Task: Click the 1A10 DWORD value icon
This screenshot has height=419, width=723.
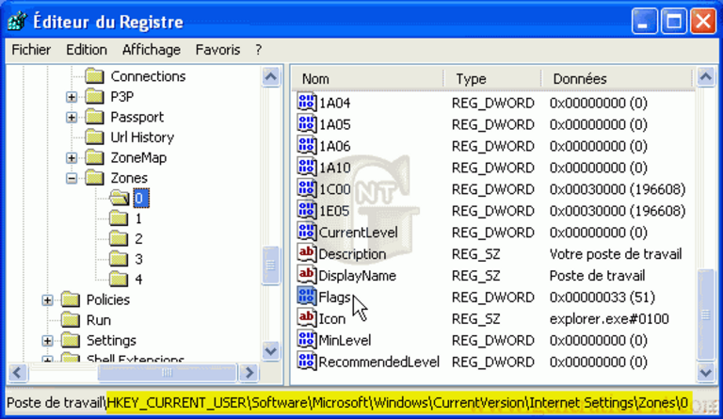Action: click(307, 168)
